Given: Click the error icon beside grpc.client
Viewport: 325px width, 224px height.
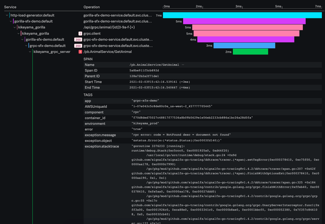Looking at the screenshot, I should 80,33.
